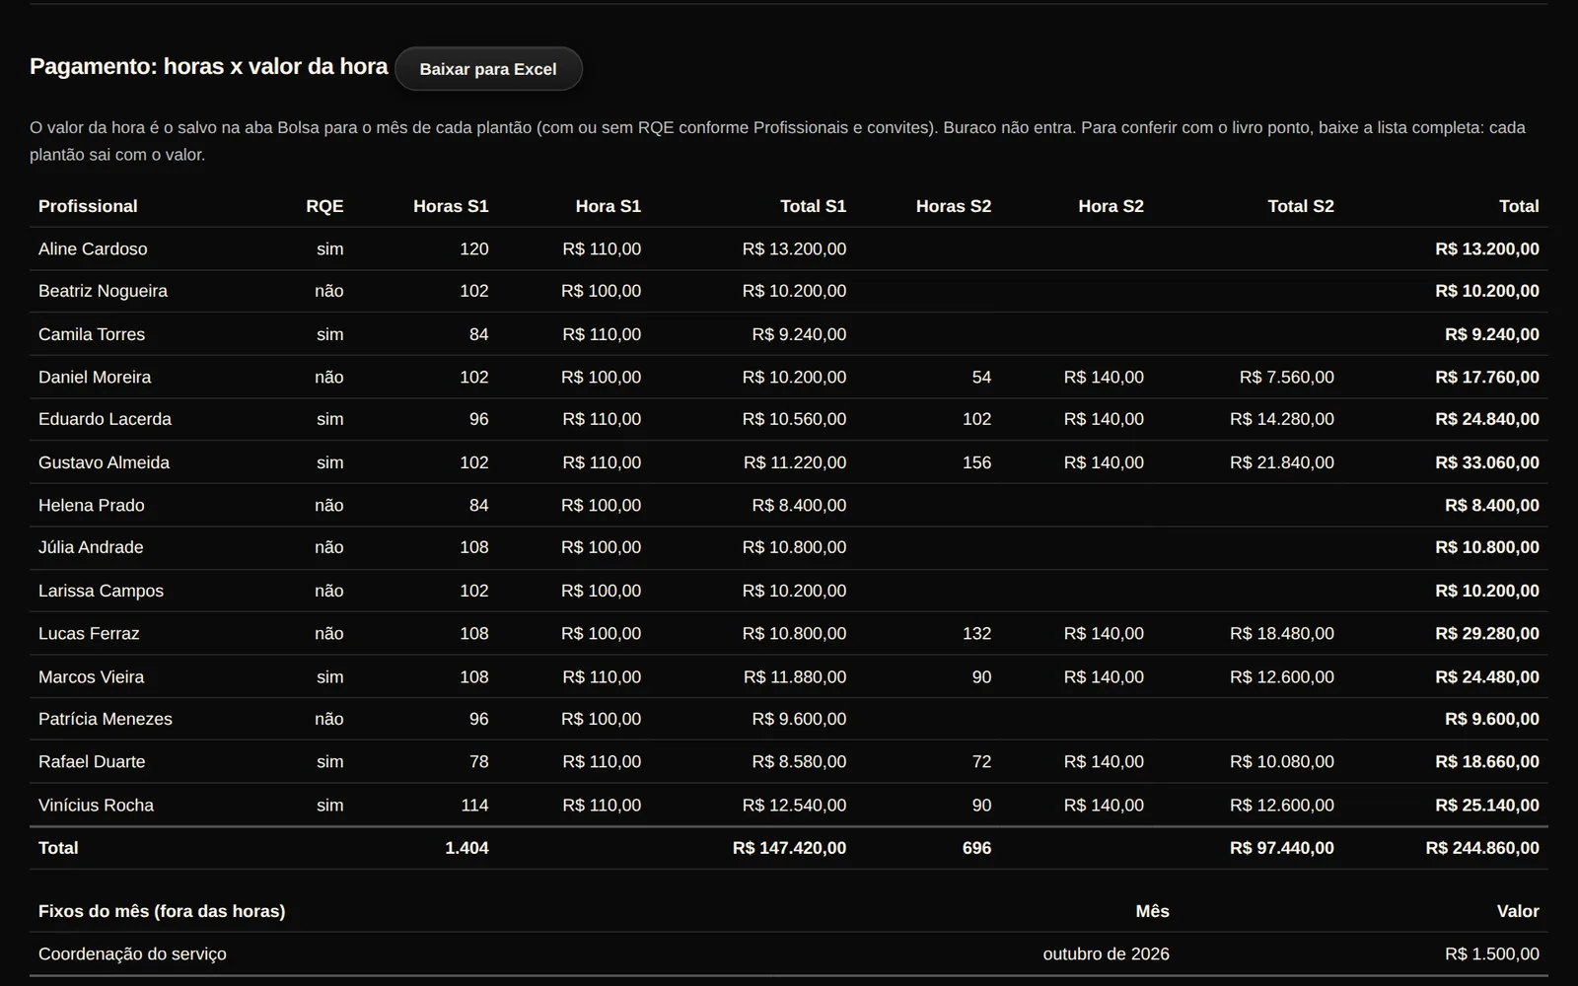This screenshot has width=1578, height=986.
Task: Select the Fixos do mês header
Action: (162, 911)
